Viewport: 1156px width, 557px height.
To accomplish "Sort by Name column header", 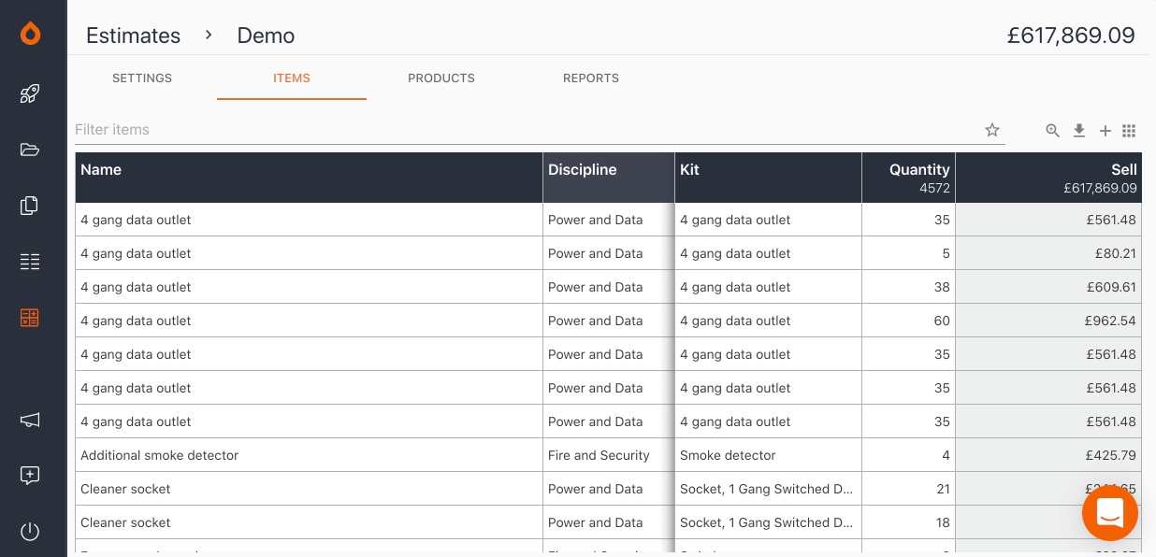I will [309, 178].
